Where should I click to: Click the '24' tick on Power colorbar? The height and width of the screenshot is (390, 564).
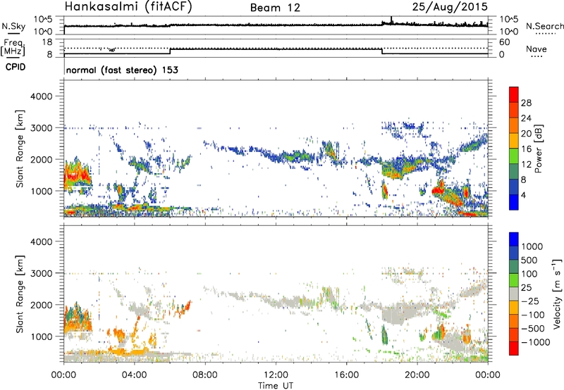[x=526, y=118]
